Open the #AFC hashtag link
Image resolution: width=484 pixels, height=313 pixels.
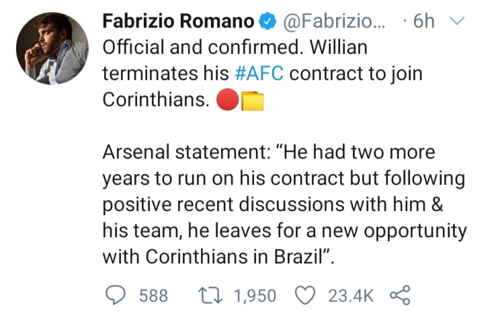tap(259, 73)
